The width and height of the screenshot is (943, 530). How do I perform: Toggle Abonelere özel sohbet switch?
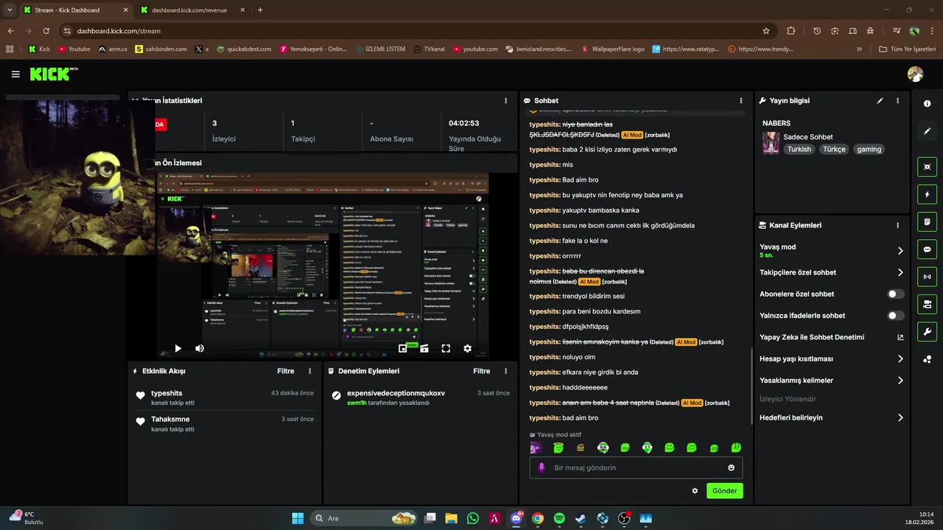coord(895,294)
